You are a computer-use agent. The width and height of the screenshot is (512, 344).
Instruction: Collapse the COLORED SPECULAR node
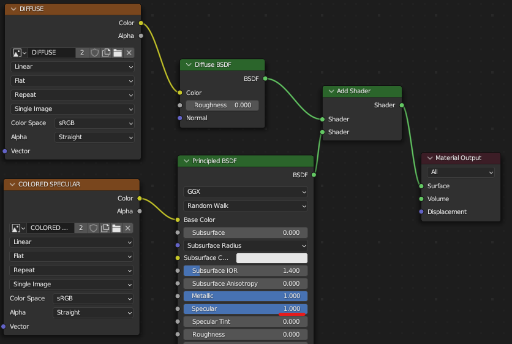(12, 185)
